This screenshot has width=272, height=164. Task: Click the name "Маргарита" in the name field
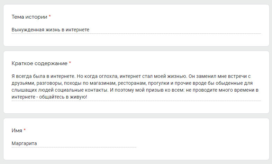[x=24, y=143]
